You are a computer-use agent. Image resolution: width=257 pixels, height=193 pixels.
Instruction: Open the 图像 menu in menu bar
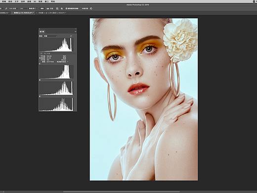pyautogui.click(x=4, y=1)
